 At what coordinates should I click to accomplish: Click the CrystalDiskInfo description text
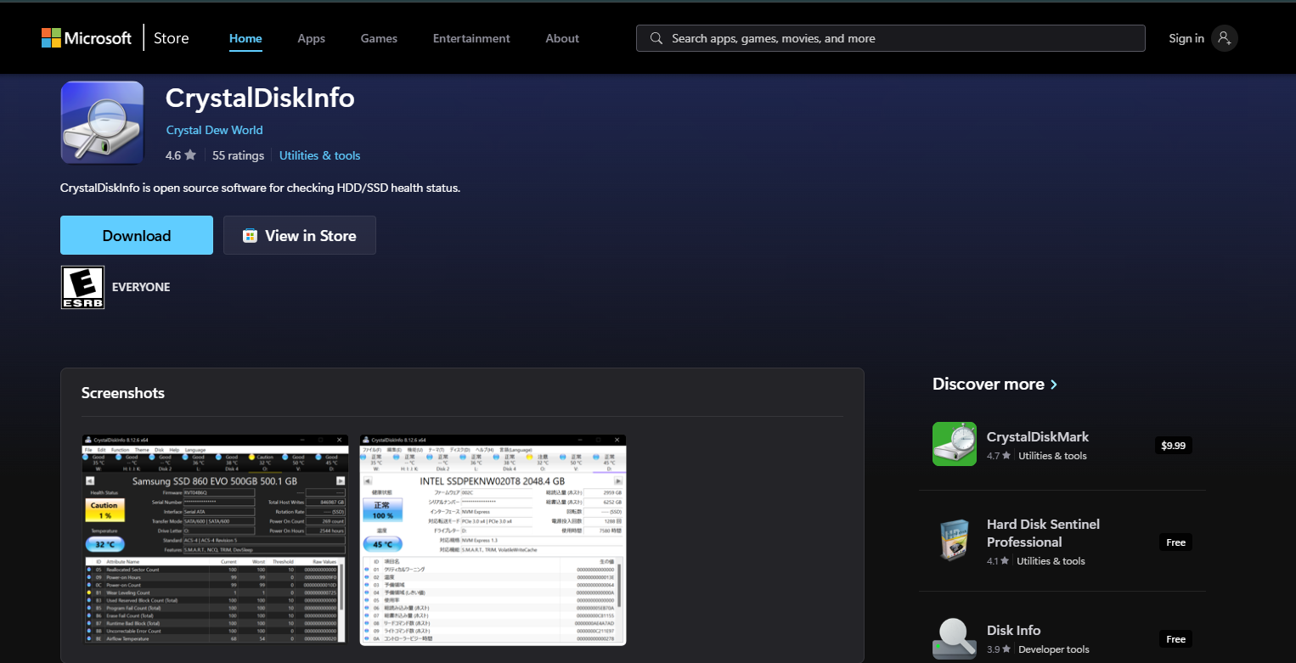pos(261,188)
